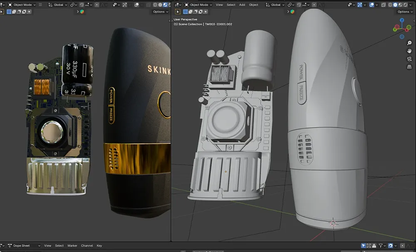Set selection mode to invert in right viewport

point(201,12)
